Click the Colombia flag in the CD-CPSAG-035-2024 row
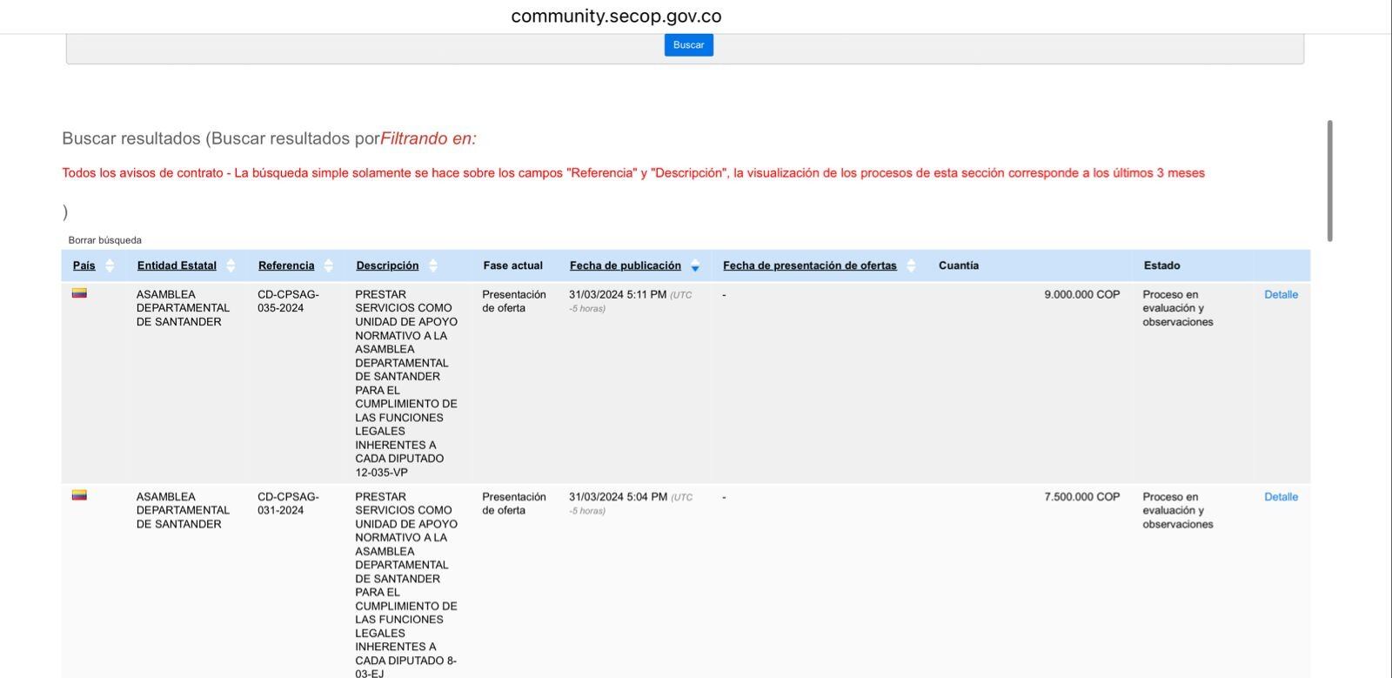The image size is (1392, 678). pyautogui.click(x=79, y=293)
